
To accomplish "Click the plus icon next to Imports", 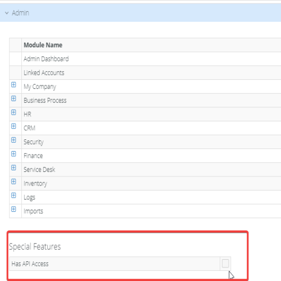I will 13,209.
